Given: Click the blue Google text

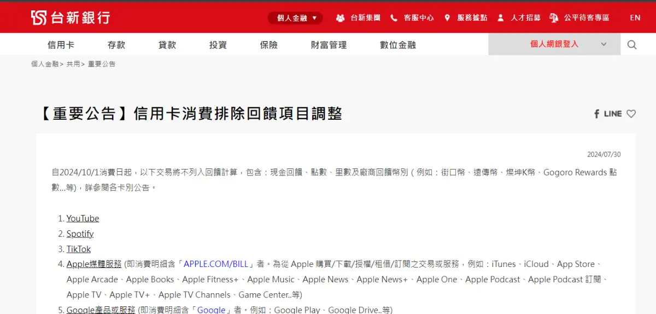Looking at the screenshot, I should click(211, 310).
